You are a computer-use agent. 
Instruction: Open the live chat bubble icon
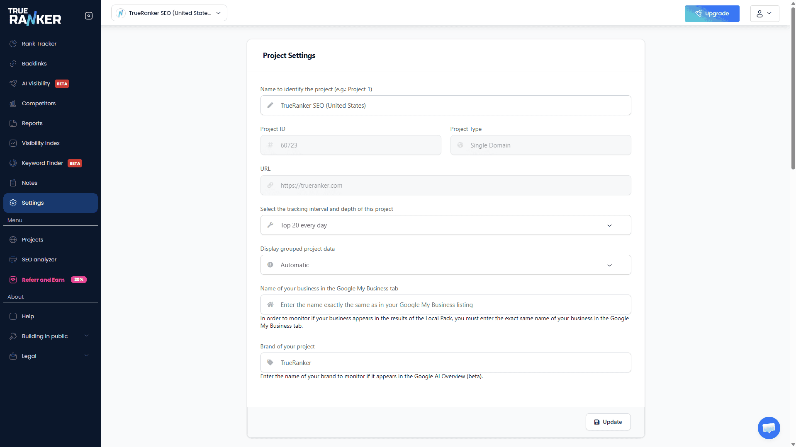pyautogui.click(x=769, y=428)
